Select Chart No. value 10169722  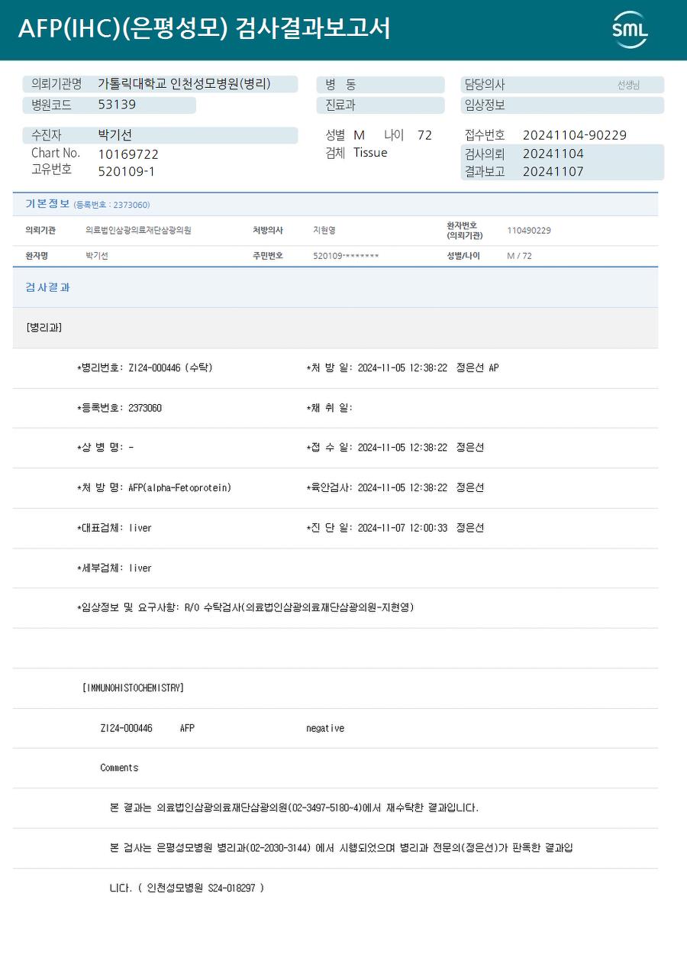click(128, 154)
